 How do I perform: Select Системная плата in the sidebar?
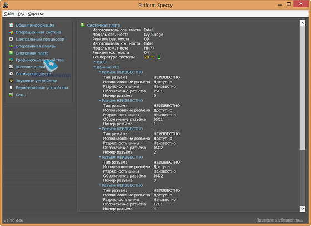click(32, 53)
